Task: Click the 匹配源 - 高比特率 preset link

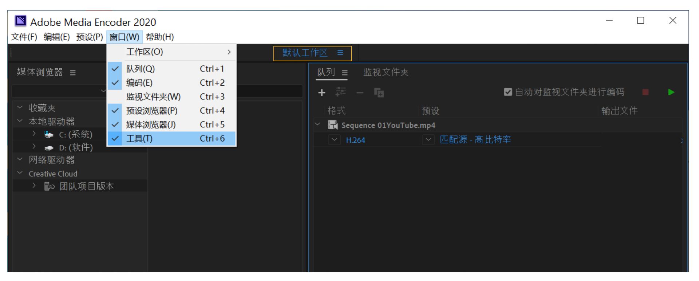Action: point(475,140)
